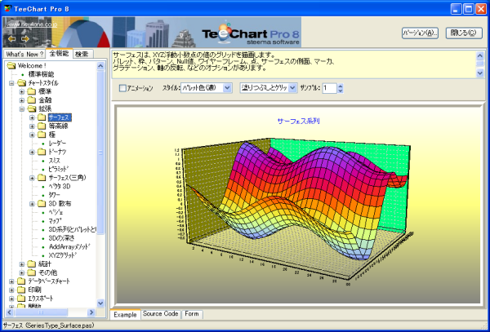The image size is (490, 332).
Task: Open the website link in banner
Action: coord(32,24)
